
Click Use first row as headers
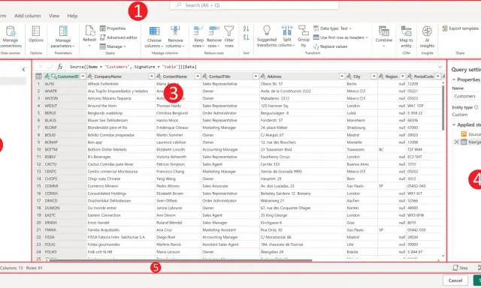(x=340, y=37)
